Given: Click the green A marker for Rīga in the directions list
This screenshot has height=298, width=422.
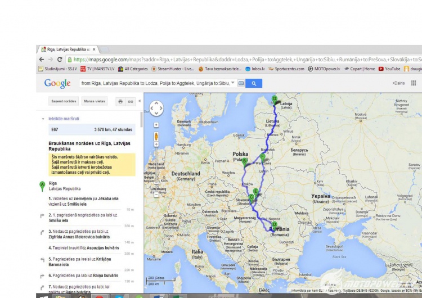Looking at the screenshot, I should 42,186.
